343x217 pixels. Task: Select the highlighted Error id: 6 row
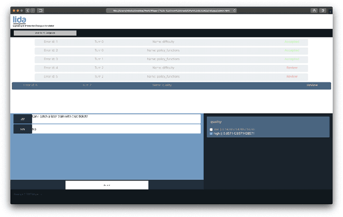pyautogui.click(x=171, y=85)
